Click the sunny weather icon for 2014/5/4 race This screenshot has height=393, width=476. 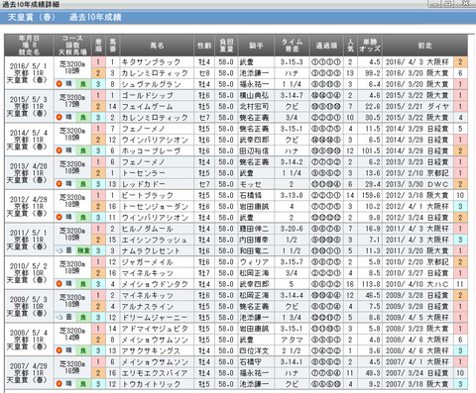pyautogui.click(x=59, y=150)
